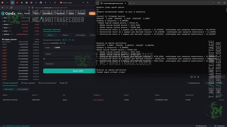Open the first pinned browser tab

click(2, 2)
